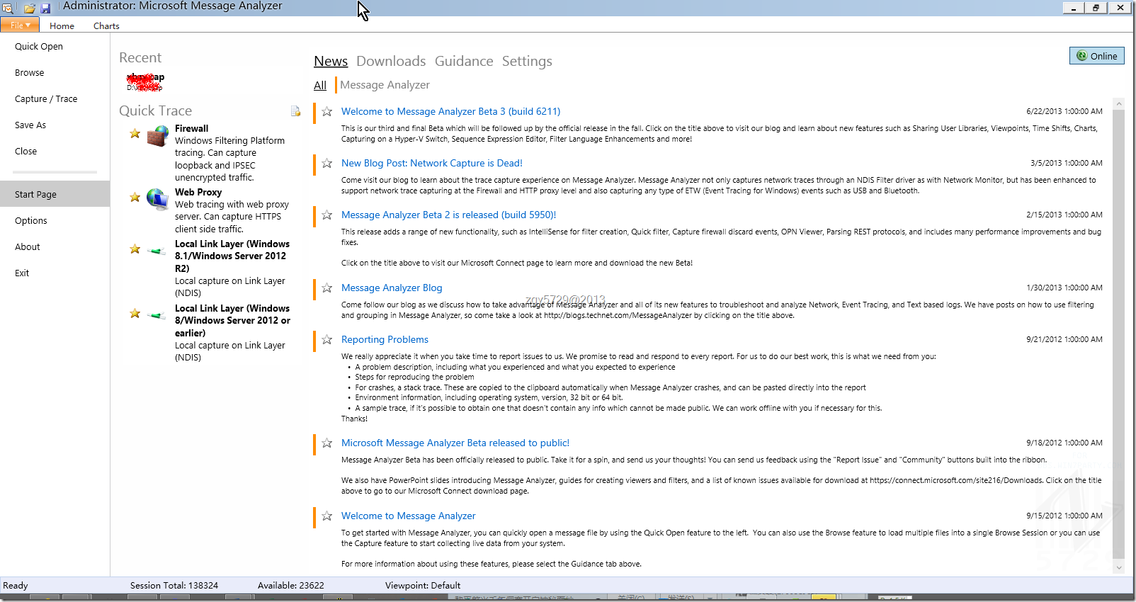Click the app icon in the title bar

(7, 8)
